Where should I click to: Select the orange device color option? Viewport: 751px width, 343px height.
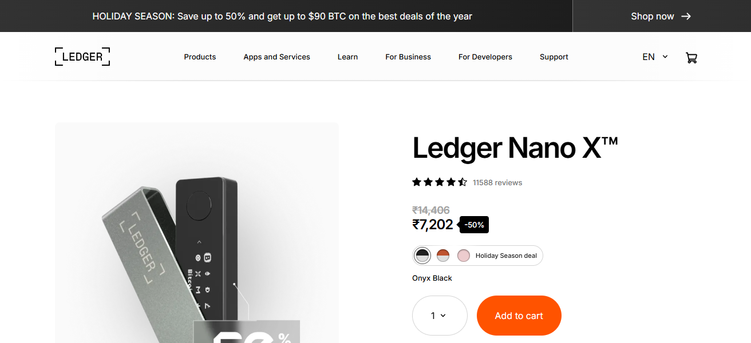point(442,256)
